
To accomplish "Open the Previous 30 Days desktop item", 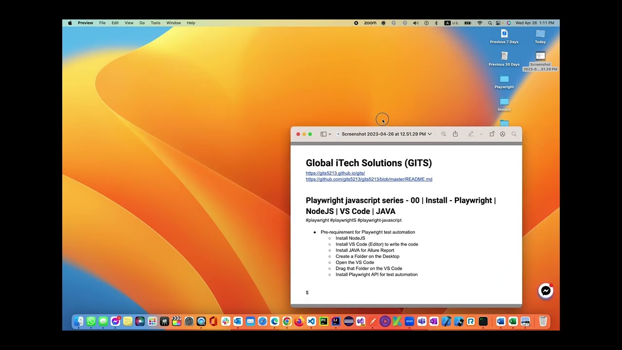I will 504,59.
